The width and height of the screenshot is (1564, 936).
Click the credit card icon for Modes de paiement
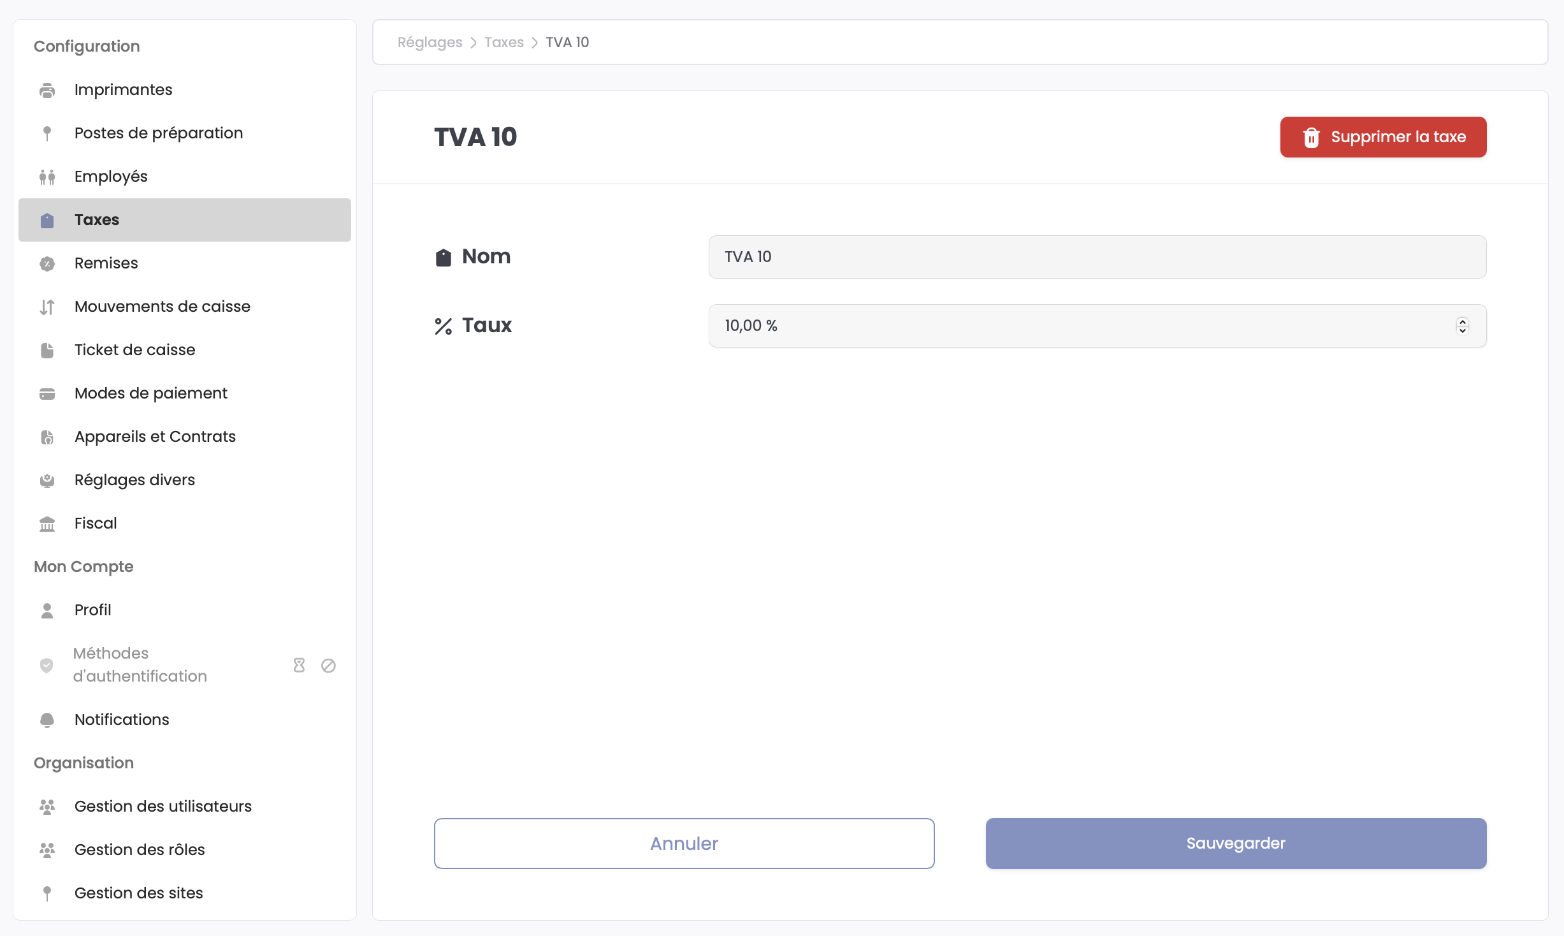pos(47,394)
